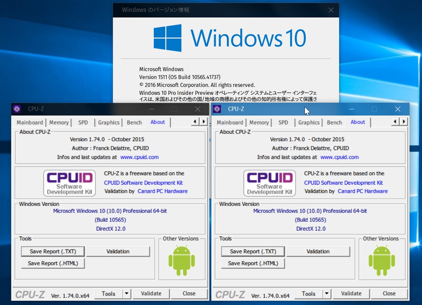Image resolution: width=422 pixels, height=305 pixels.
Task: Open CPUID Software Development Kit link in right window
Action: click(343, 183)
